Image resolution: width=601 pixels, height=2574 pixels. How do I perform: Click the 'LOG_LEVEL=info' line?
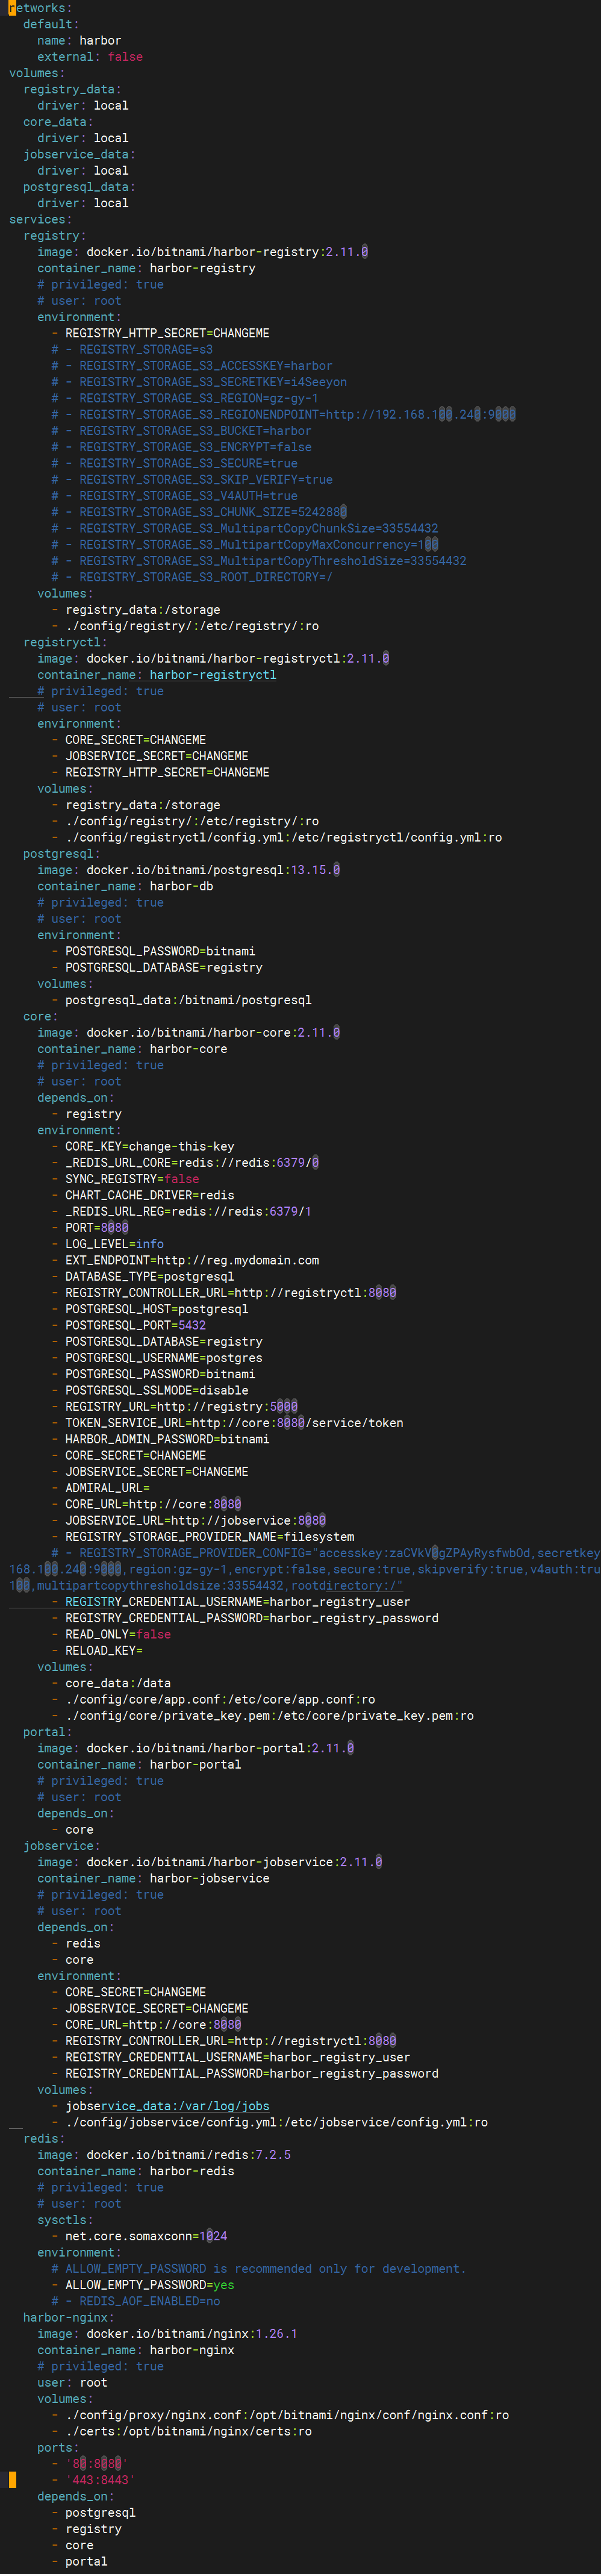107,1244
